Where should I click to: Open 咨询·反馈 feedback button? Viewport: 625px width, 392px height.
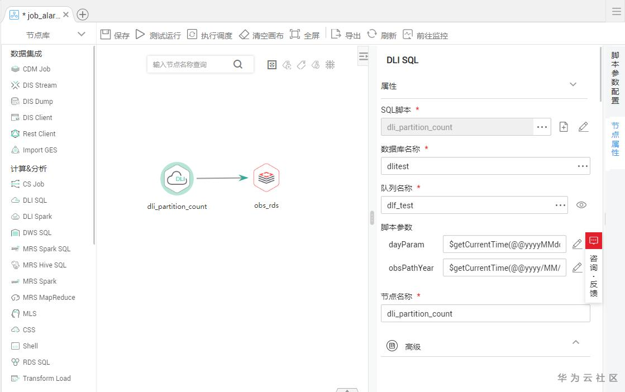click(x=594, y=276)
